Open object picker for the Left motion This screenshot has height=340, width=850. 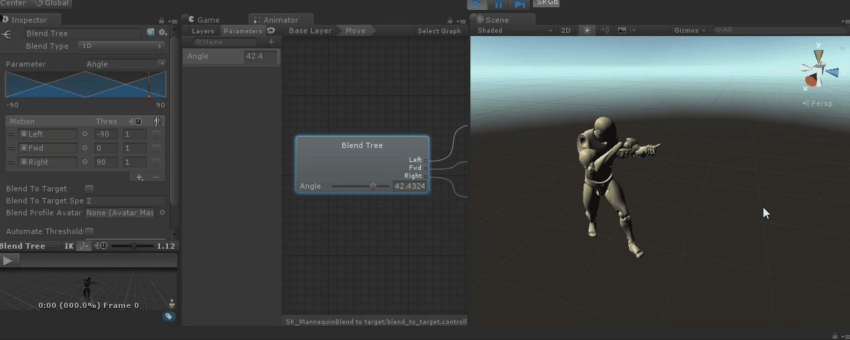85,134
